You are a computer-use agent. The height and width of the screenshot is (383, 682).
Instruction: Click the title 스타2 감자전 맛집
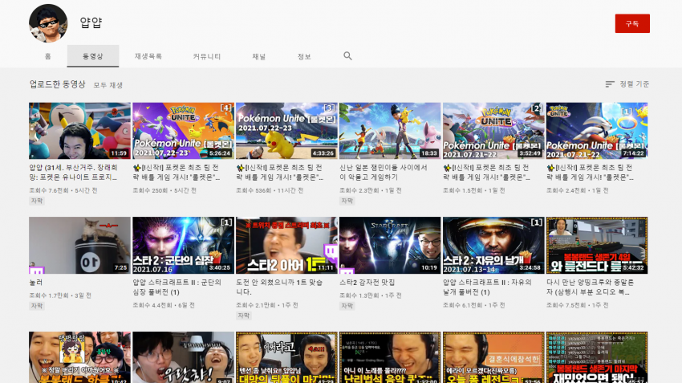point(367,283)
